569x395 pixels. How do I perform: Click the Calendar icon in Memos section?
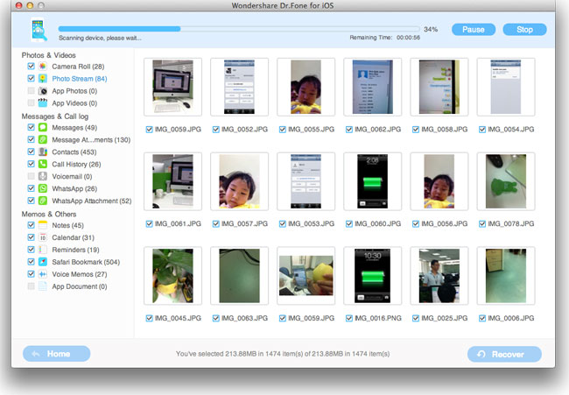pyautogui.click(x=43, y=237)
